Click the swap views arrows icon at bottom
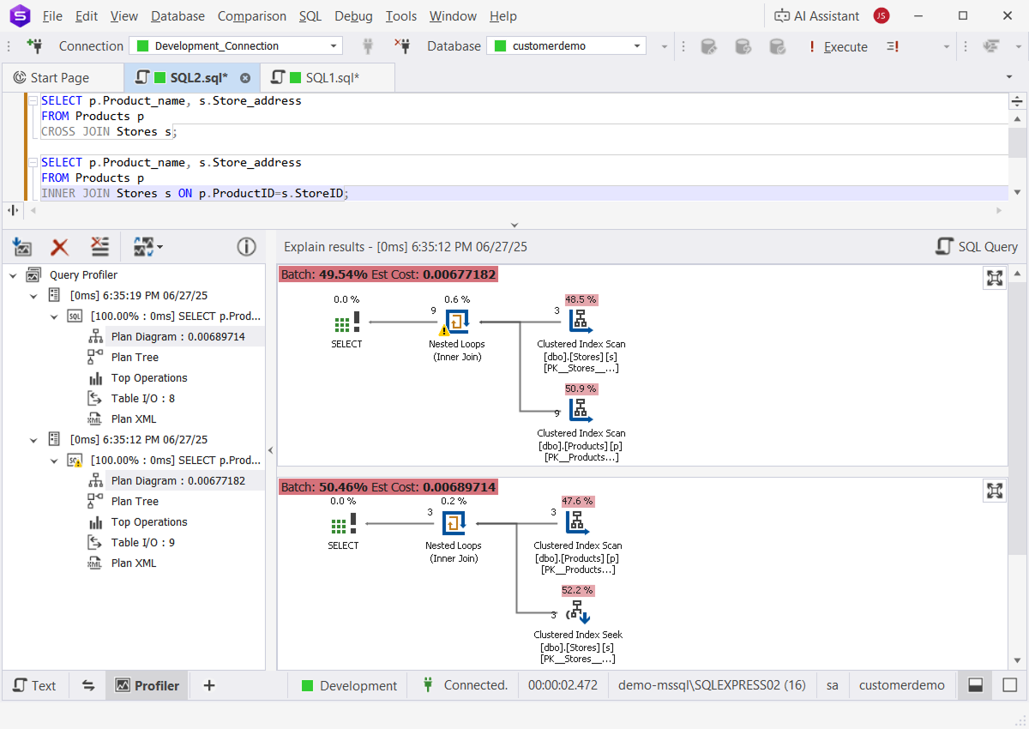Image resolution: width=1029 pixels, height=729 pixels. tap(87, 685)
